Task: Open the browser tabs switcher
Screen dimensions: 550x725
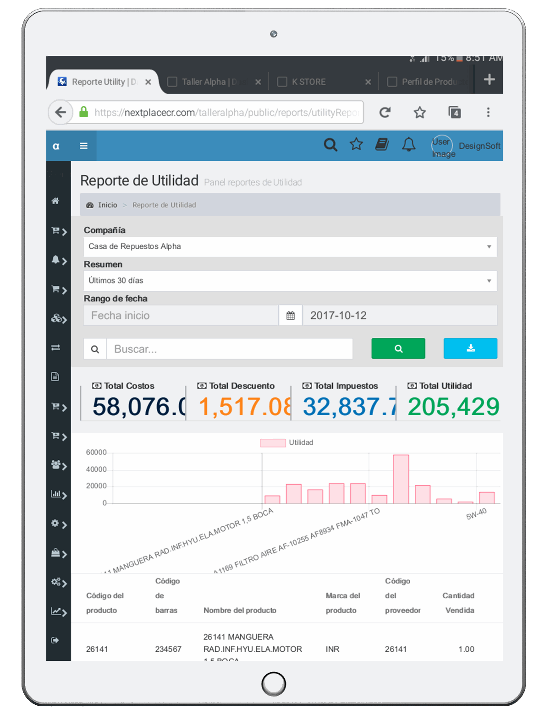Action: (454, 112)
